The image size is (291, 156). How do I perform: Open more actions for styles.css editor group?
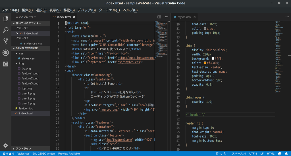coord(287,17)
